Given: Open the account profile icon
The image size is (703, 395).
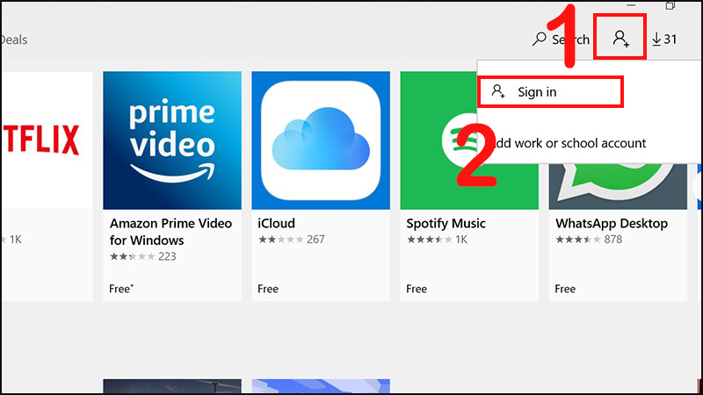Looking at the screenshot, I should pyautogui.click(x=621, y=39).
